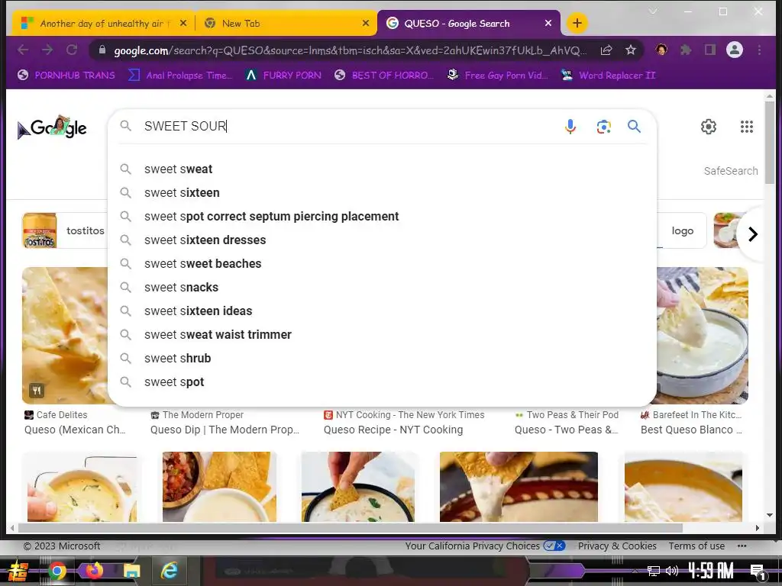Open Chrome profile avatar
This screenshot has width=782, height=586.
(734, 50)
